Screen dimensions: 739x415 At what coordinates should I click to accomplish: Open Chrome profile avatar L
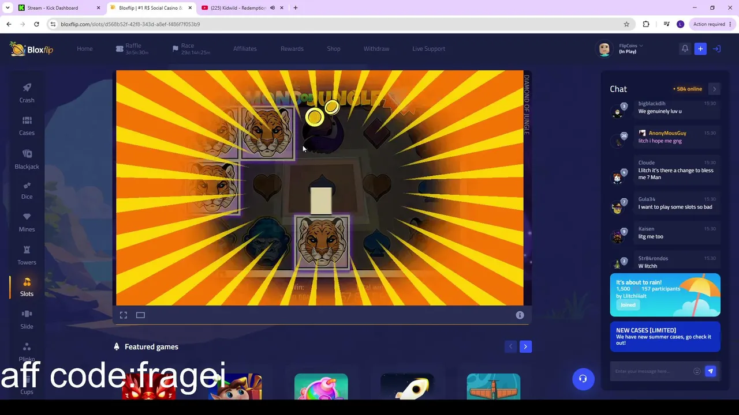coord(680,24)
